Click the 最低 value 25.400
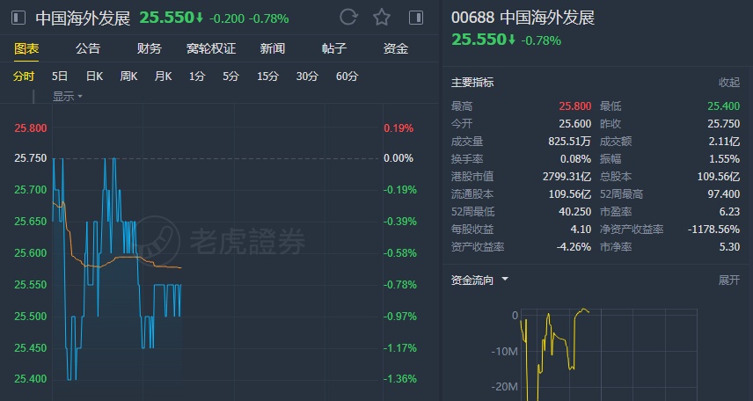This screenshot has height=401, width=753. pos(724,106)
